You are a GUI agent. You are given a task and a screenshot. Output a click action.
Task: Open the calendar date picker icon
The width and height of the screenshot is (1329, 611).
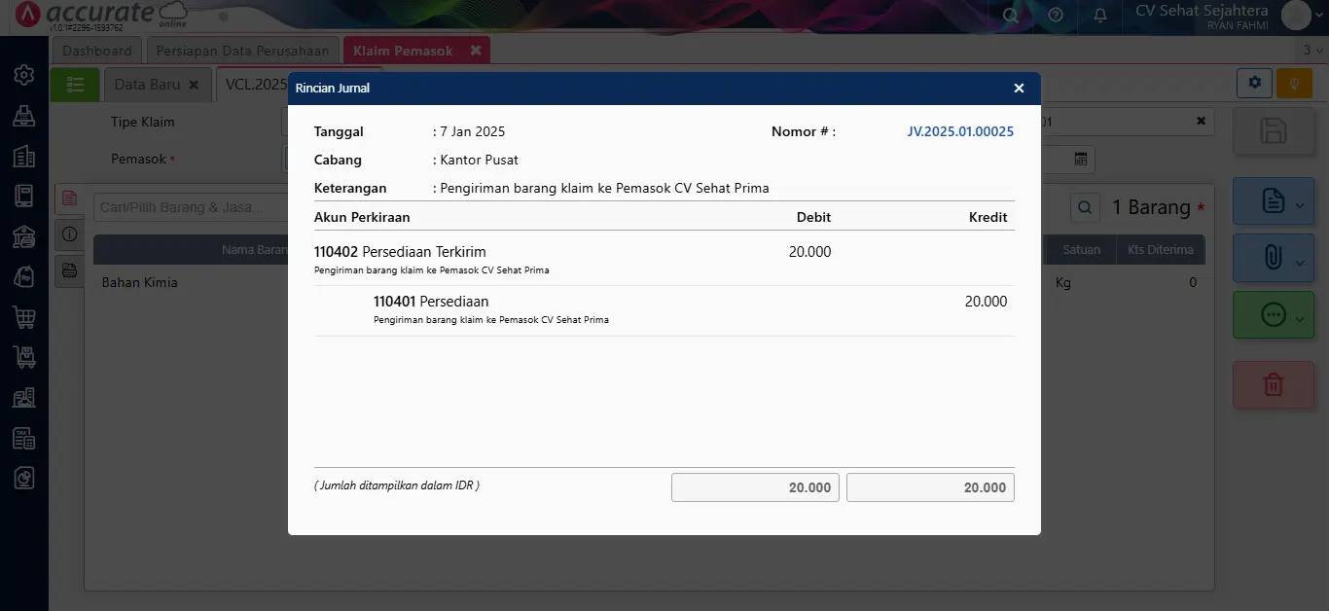pyautogui.click(x=1080, y=159)
